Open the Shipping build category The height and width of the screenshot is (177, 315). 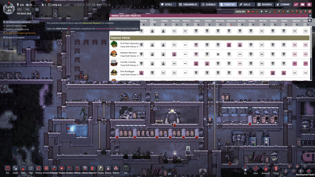click(x=101, y=168)
